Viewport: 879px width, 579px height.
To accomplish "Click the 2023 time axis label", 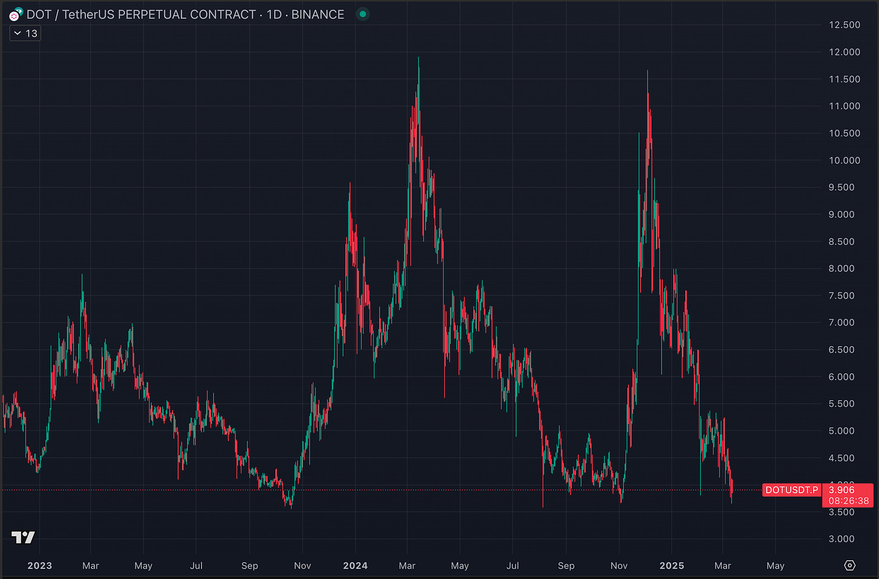I will pyautogui.click(x=40, y=566).
